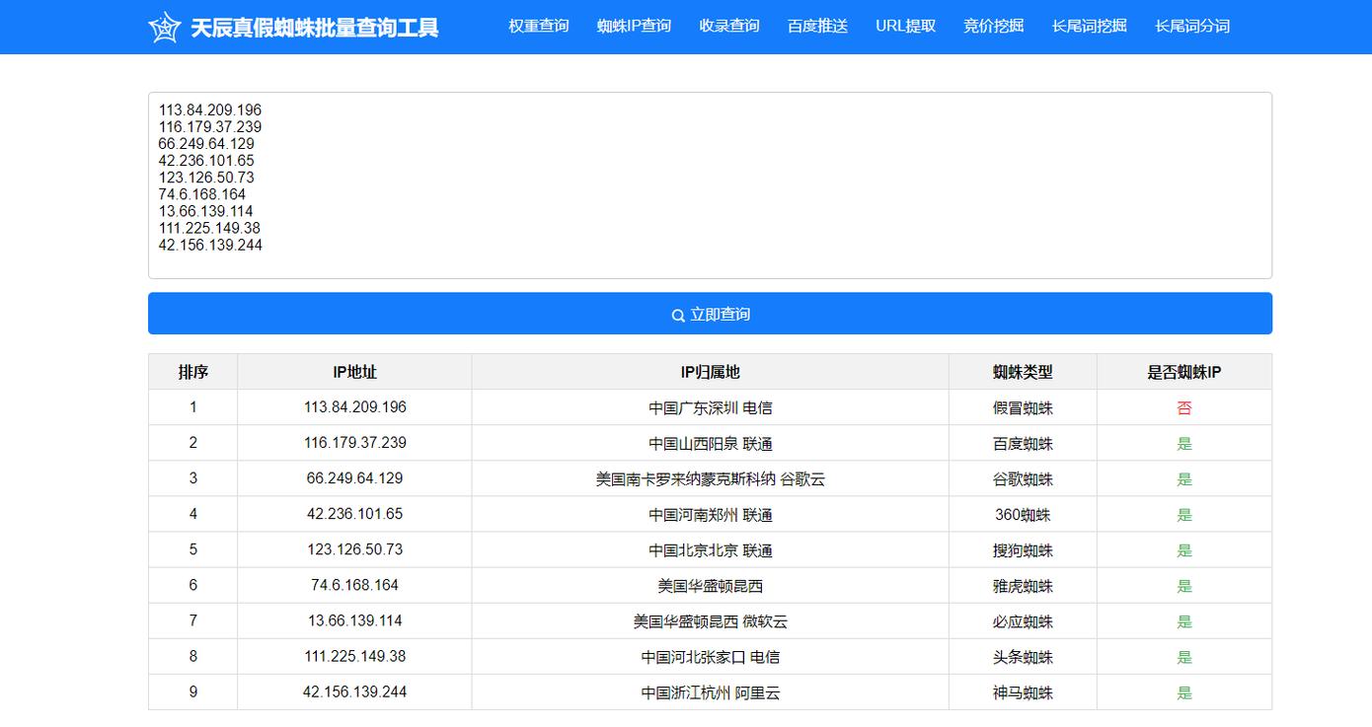Click the 蜘蛛类型 column header
This screenshot has height=727, width=1372.
tap(1023, 372)
